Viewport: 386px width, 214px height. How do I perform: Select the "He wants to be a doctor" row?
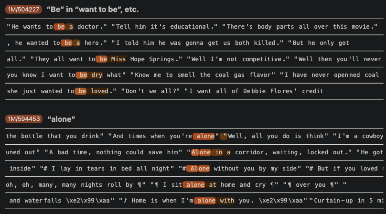point(194,27)
